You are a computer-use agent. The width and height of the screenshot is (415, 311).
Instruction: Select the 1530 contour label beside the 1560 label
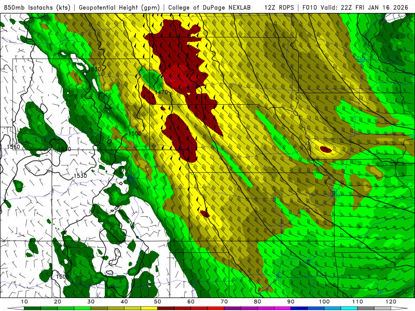[64, 149]
